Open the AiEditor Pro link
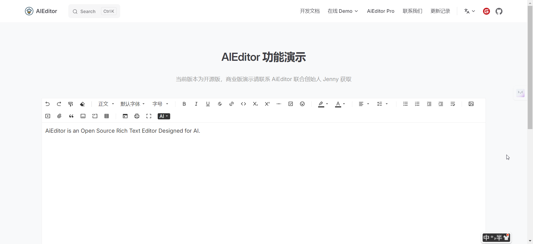533x244 pixels. point(381,11)
